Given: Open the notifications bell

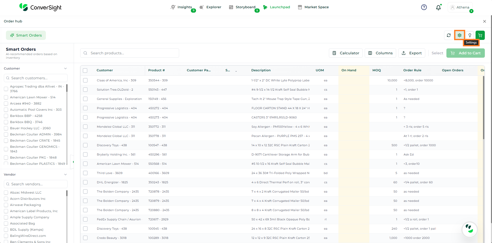Looking at the screenshot, I should pos(438,7).
